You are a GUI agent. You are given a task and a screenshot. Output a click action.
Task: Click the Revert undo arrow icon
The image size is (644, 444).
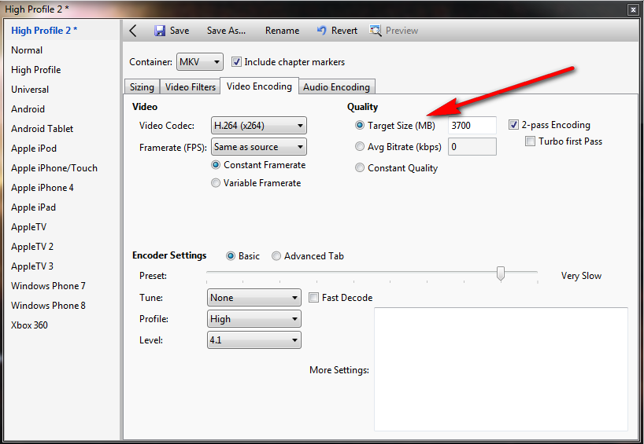pos(321,31)
